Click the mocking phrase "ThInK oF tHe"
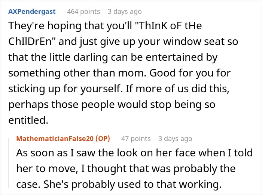Screen dimensions: 262x195 [170, 25]
